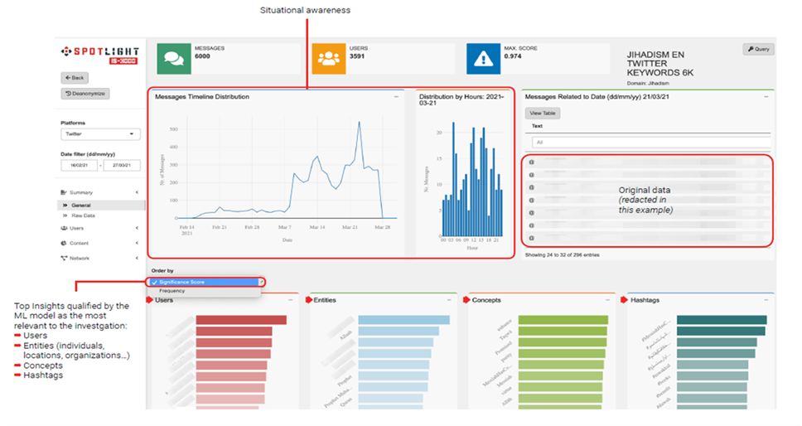Collapse Messages Related to Date panel
This screenshot has height=426, width=802.
click(x=766, y=97)
